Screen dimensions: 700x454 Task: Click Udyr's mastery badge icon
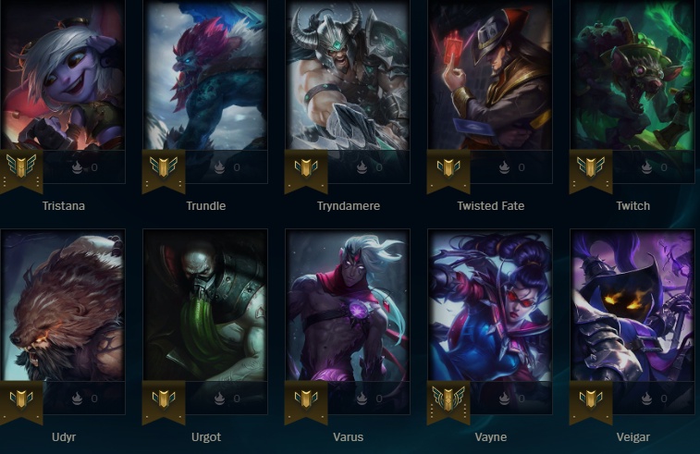(21, 399)
